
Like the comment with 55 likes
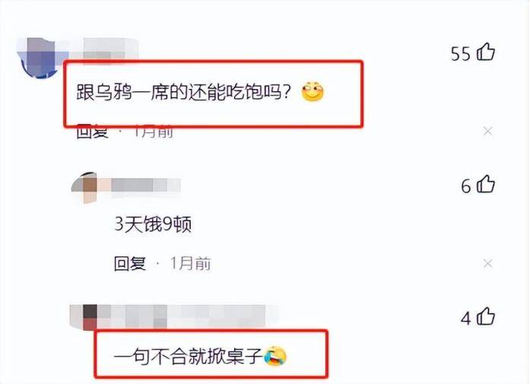point(486,52)
